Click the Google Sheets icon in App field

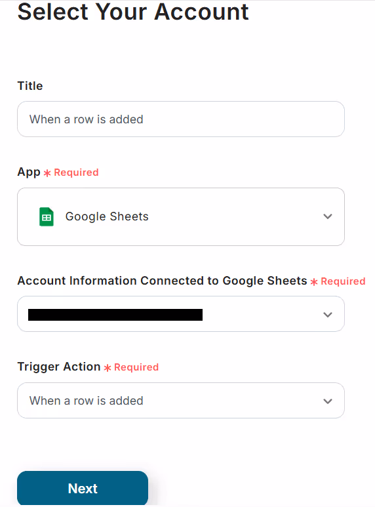point(47,216)
